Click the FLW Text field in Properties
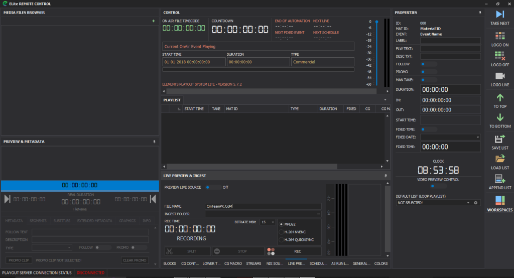514x278 pixels. pos(450,49)
